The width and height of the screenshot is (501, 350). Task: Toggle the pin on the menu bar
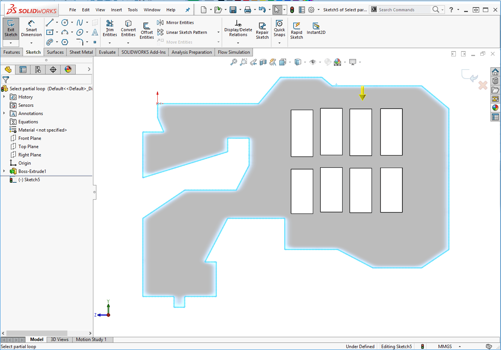[x=188, y=10]
